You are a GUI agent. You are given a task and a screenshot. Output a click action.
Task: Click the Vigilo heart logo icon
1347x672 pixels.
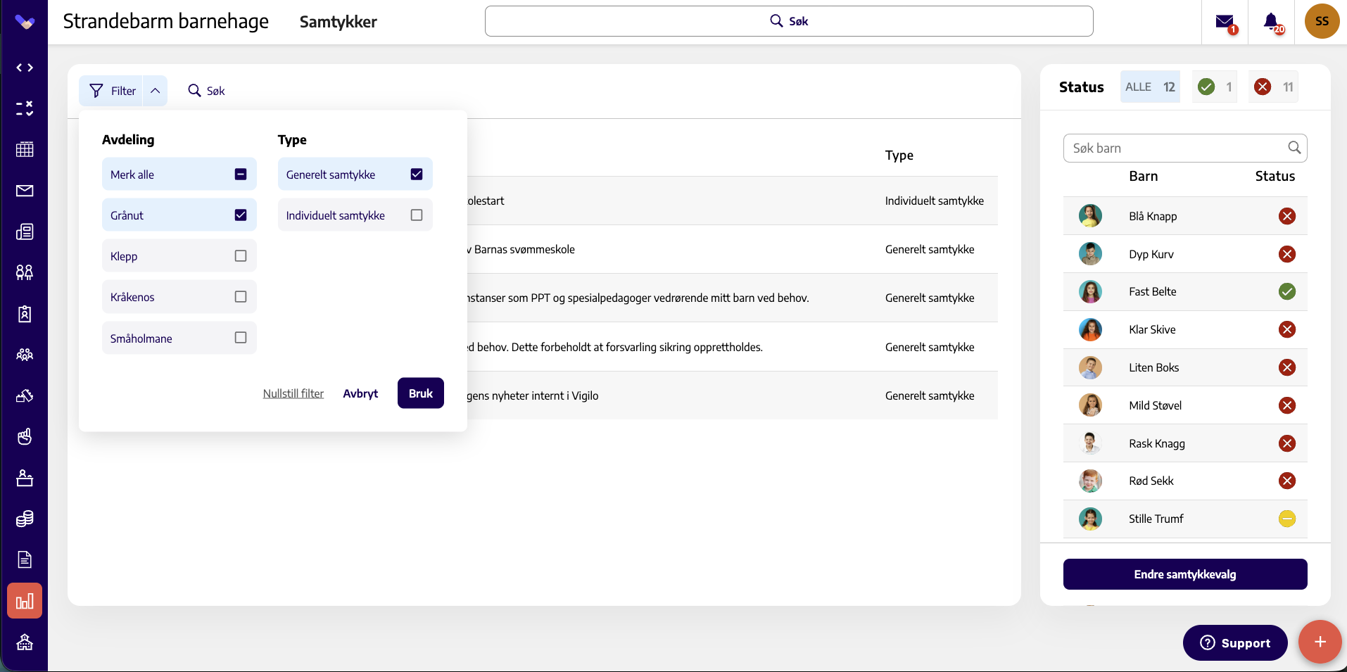click(25, 23)
